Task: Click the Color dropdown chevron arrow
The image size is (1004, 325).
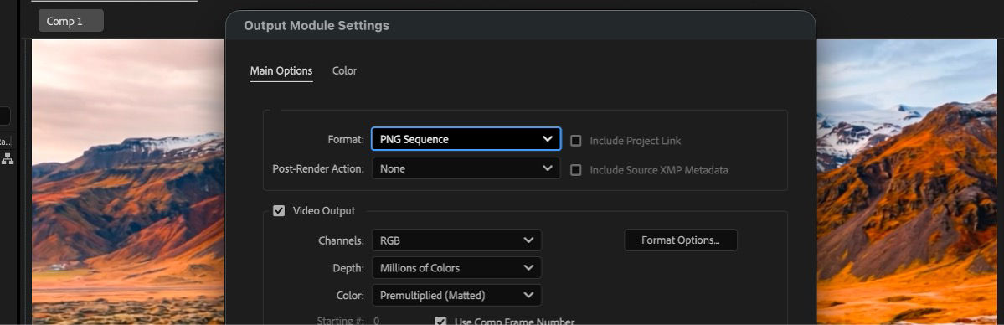Action: pyautogui.click(x=528, y=295)
